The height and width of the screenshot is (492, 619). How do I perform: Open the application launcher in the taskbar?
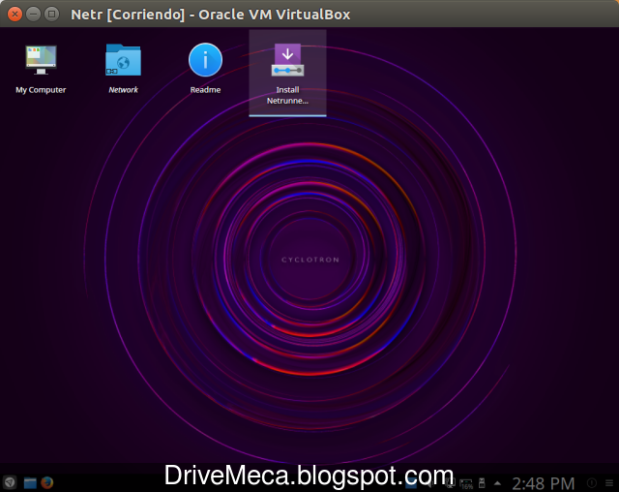tap(10, 482)
